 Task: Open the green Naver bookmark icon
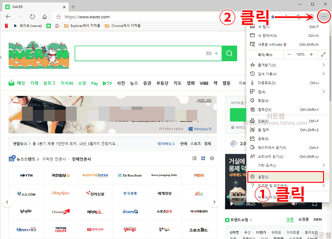48,26
